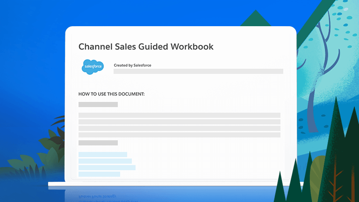Screen dimensions: 359x202
Task: Click the third long gray paragraph line
Action: [x=179, y=128]
